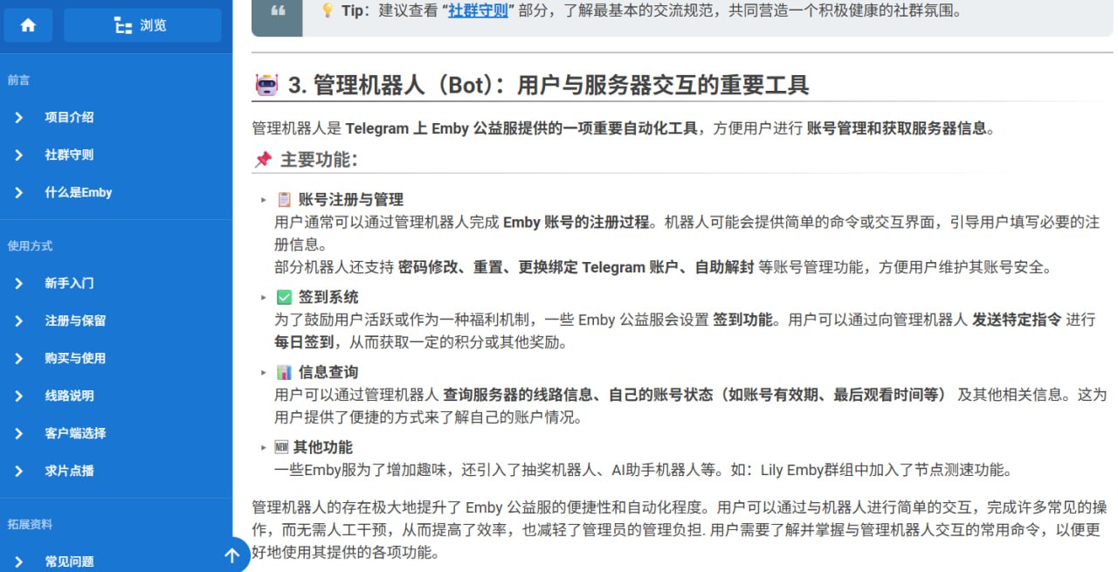1118x572 pixels.
Task: Expand chevron next to 什么是Emby
Action: [x=18, y=192]
